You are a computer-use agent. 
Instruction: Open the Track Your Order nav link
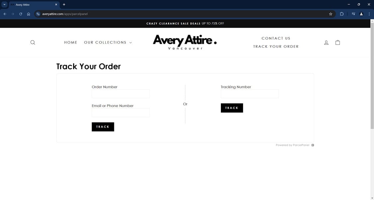coord(276,47)
